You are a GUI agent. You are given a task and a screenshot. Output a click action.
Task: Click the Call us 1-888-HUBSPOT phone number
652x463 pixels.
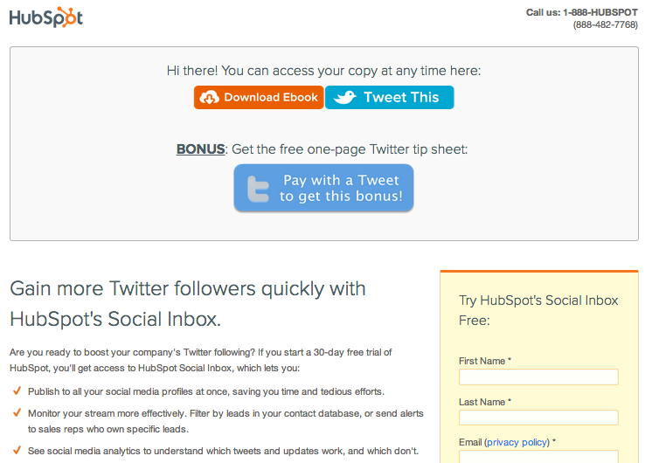pyautogui.click(x=582, y=12)
